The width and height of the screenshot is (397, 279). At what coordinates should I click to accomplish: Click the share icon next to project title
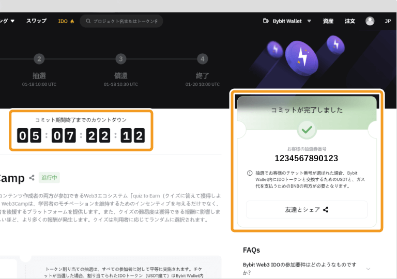[32, 178]
